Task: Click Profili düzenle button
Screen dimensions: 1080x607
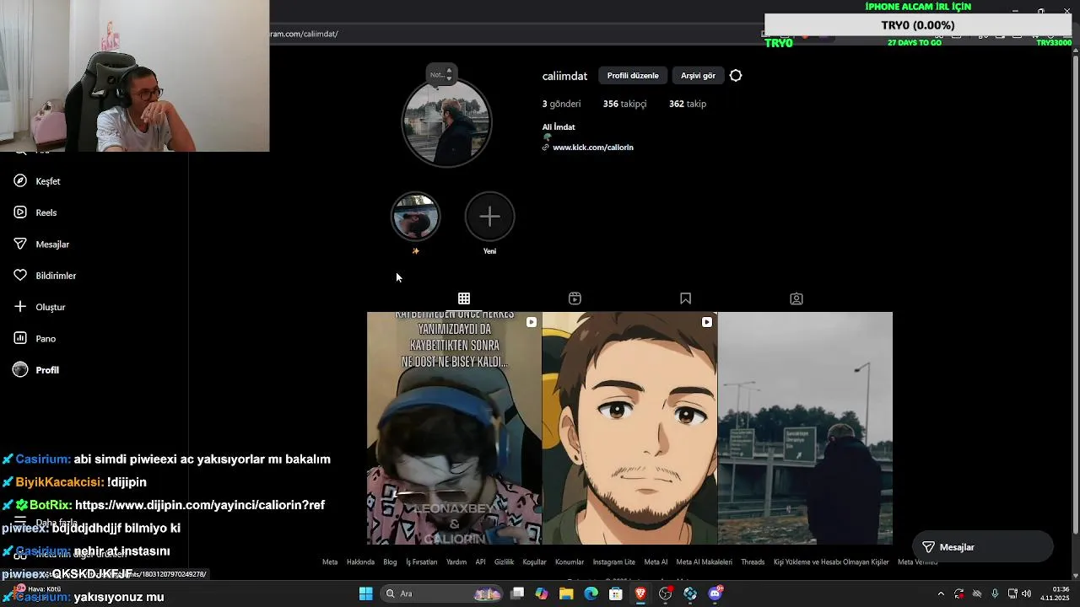Action: click(633, 76)
